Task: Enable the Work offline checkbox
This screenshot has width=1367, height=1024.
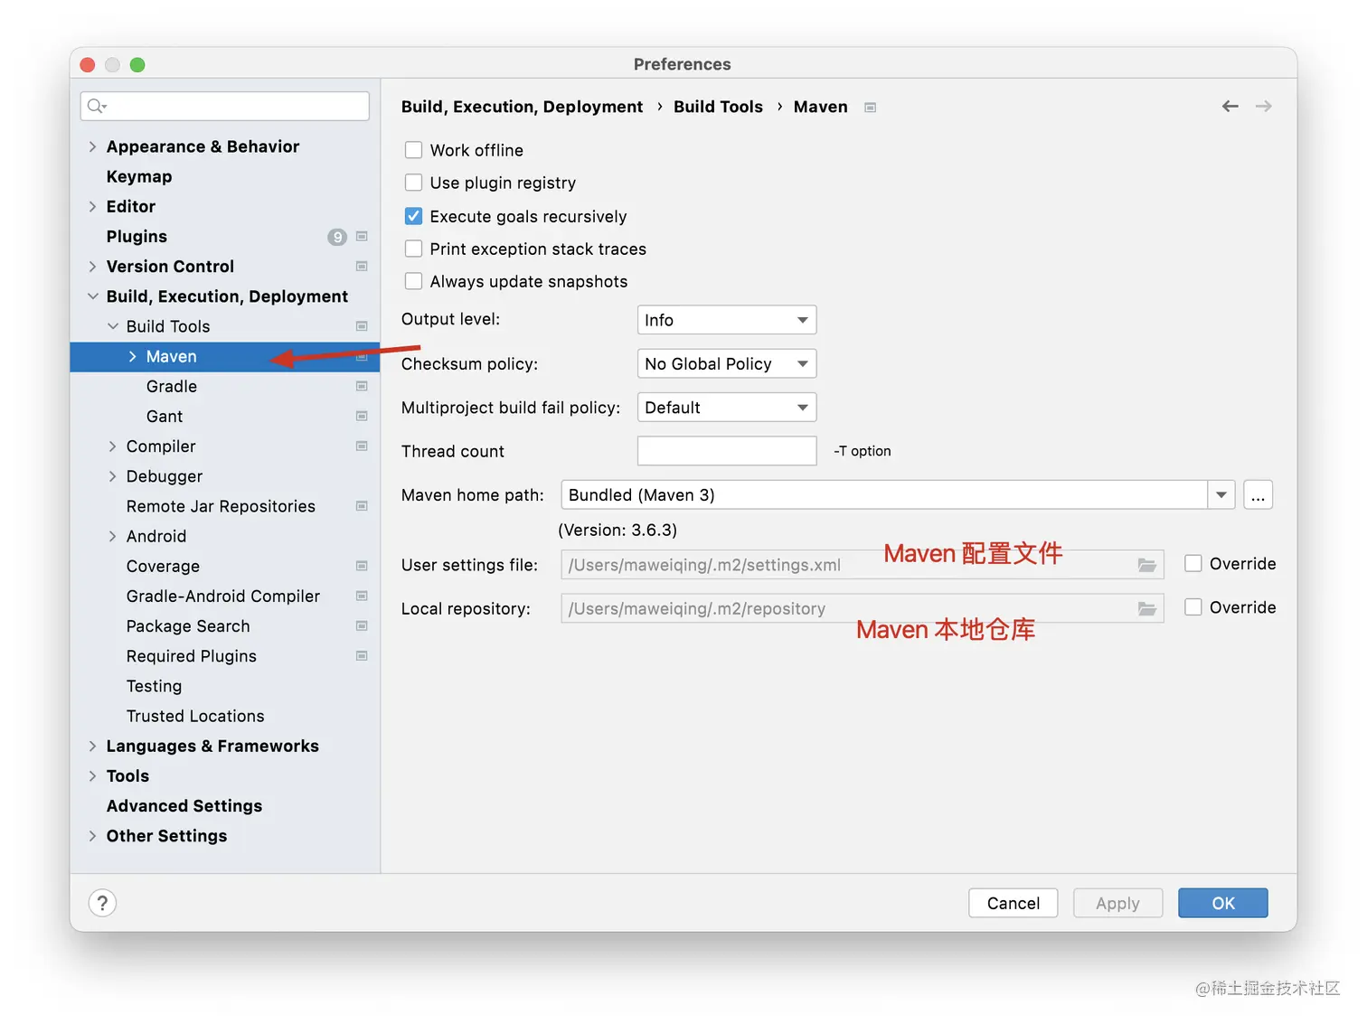Action: click(x=413, y=150)
